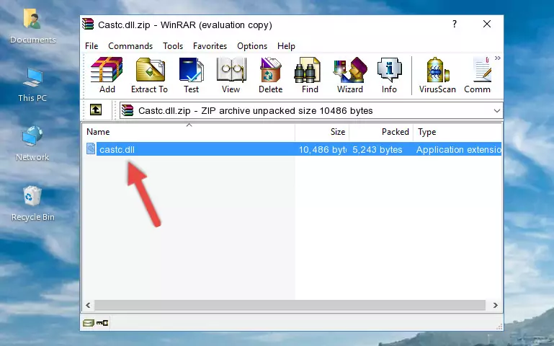
Task: Click the archive path text field
Action: [311, 110]
